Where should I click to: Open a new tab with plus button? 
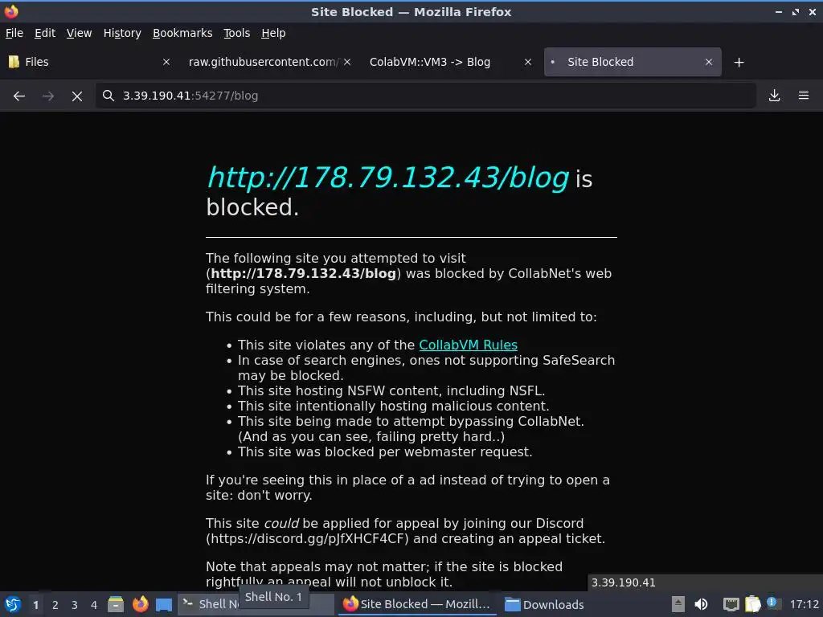pos(739,63)
